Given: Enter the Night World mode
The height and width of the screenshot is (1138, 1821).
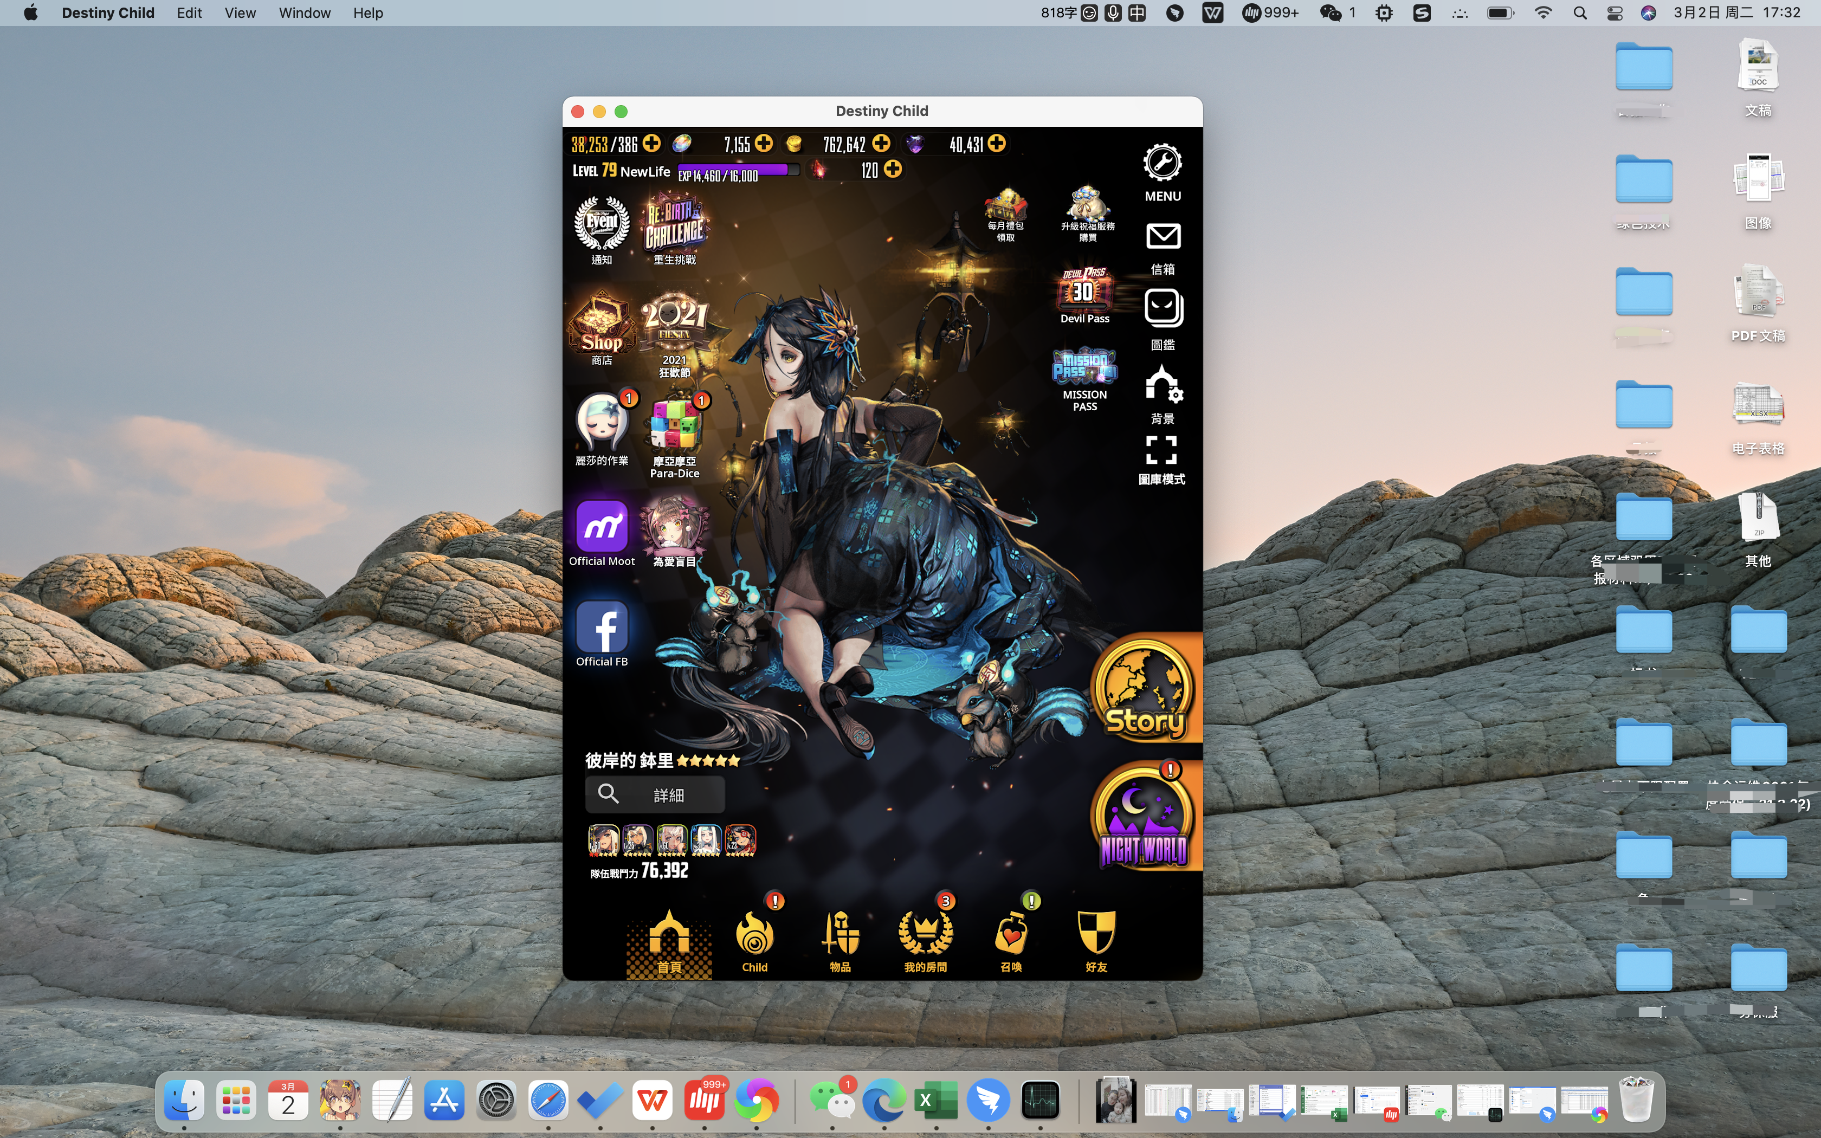Looking at the screenshot, I should coord(1144,817).
